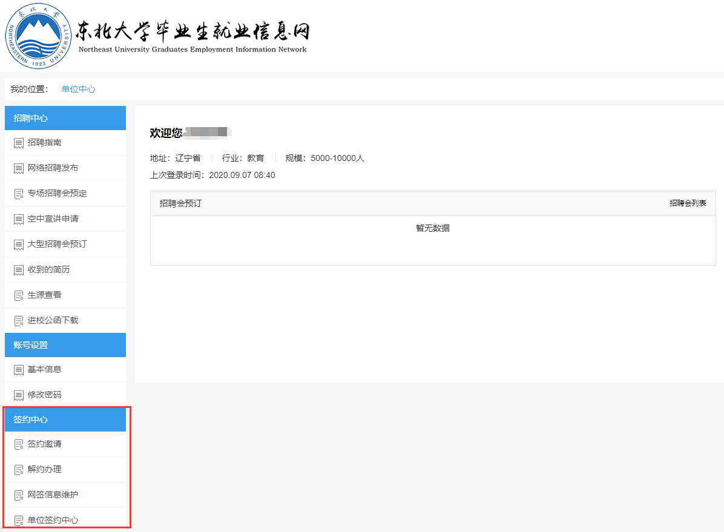This screenshot has height=532, width=724.
Task: Select 进校公函下载
Action: click(x=65, y=321)
